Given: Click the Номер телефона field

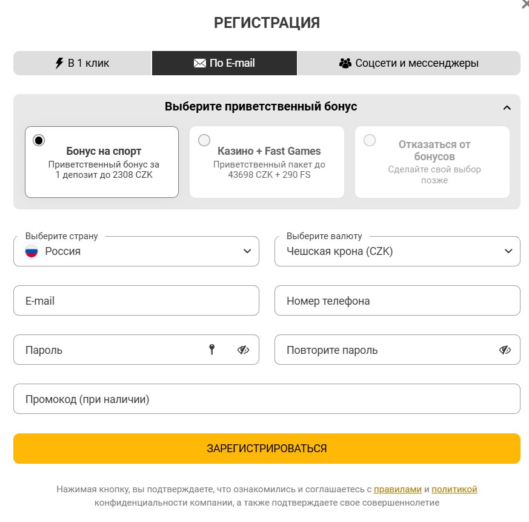Looking at the screenshot, I should pyautogui.click(x=397, y=300).
